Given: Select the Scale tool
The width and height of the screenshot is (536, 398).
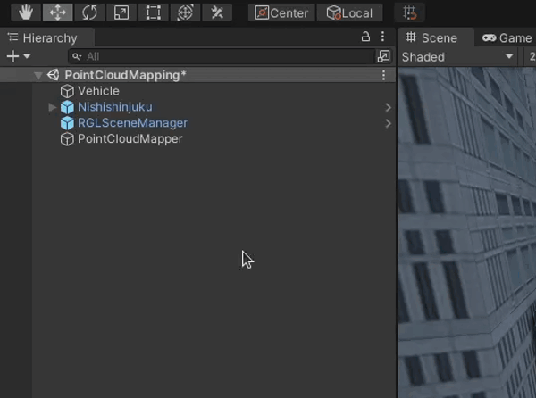Looking at the screenshot, I should click(121, 12).
